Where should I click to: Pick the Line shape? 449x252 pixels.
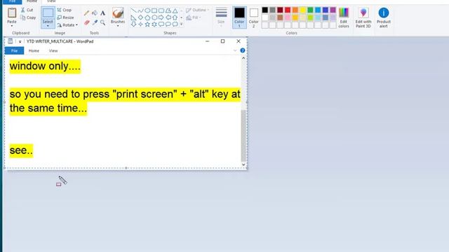(x=133, y=10)
